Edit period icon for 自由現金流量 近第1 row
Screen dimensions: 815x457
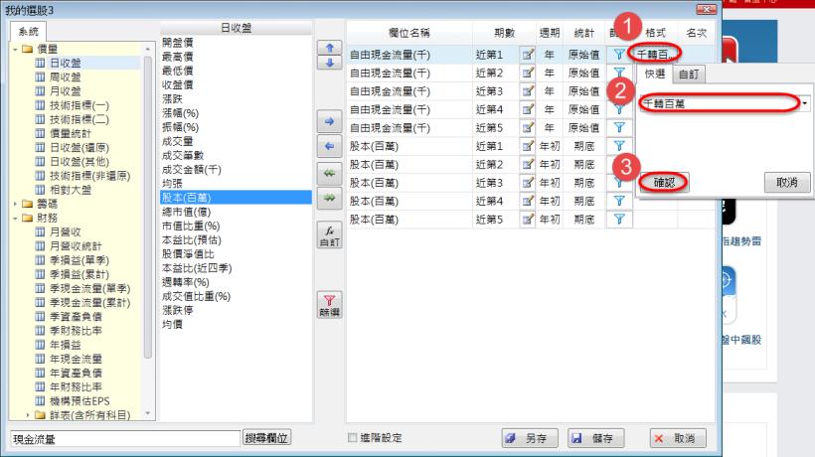528,55
